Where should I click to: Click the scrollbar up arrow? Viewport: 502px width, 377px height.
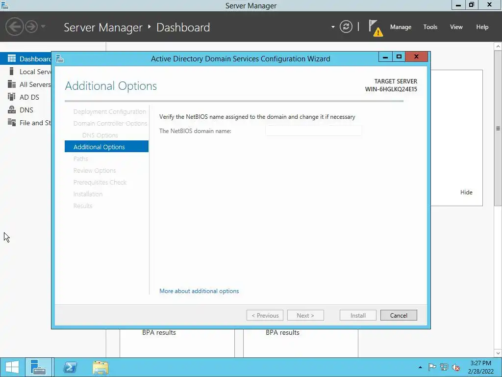point(498,46)
